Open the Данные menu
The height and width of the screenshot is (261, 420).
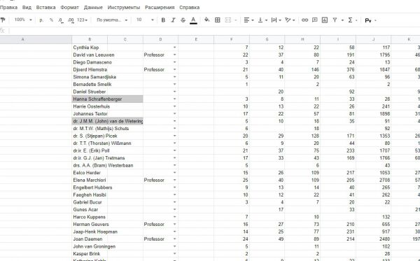tap(93, 8)
